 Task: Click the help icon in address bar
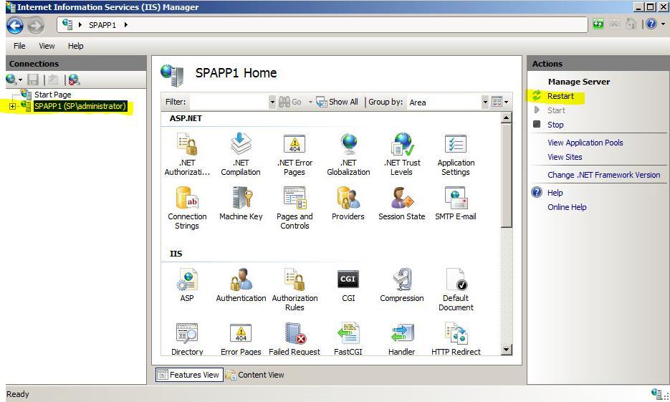(651, 24)
